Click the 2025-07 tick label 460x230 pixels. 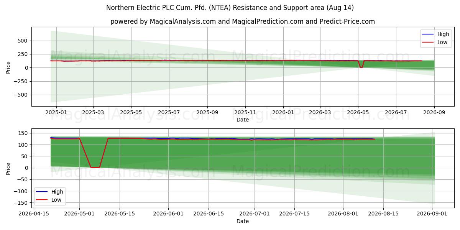(x=169, y=112)
